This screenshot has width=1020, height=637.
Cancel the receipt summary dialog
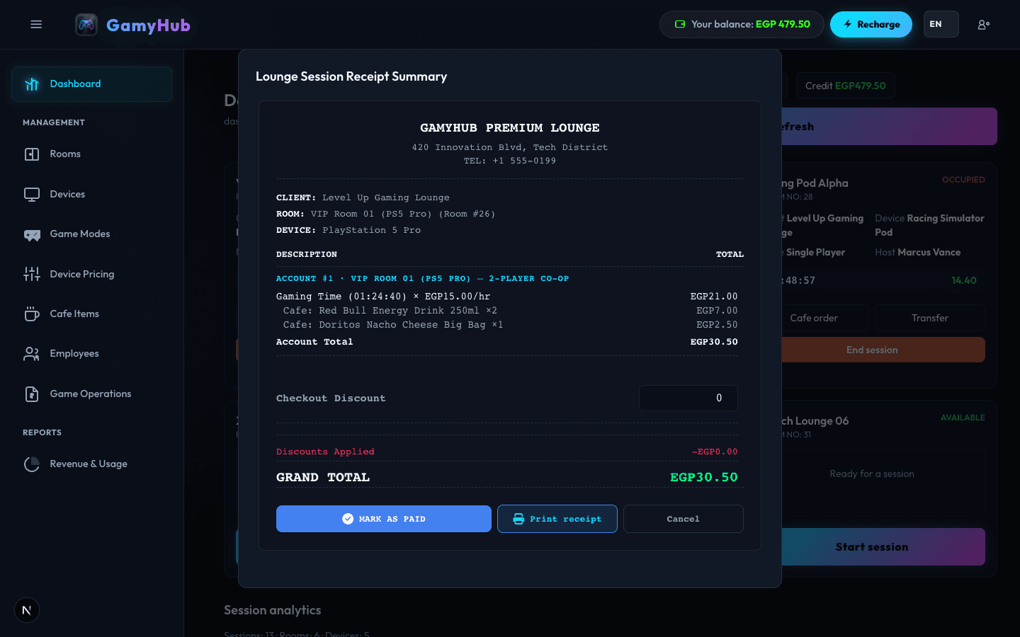coord(683,519)
